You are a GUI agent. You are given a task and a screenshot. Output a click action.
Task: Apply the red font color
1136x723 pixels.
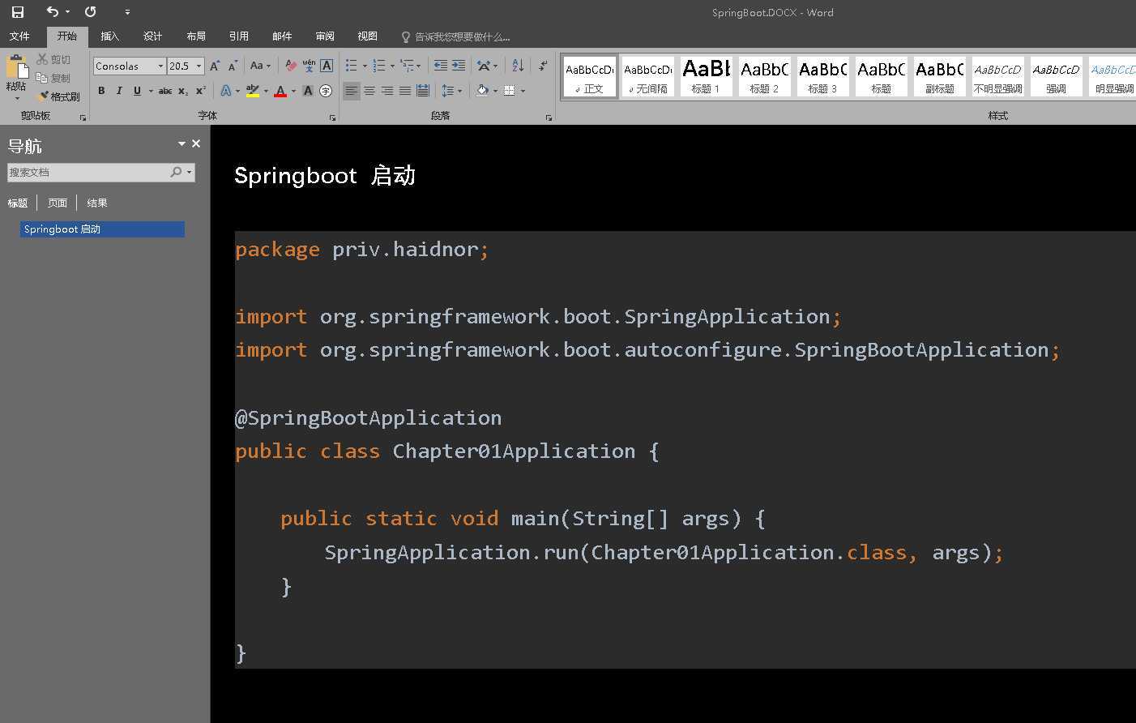coord(280,91)
